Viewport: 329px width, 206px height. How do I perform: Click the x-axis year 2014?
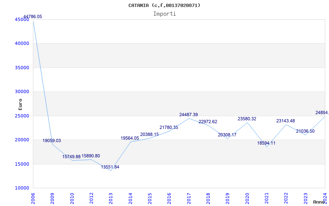click(x=130, y=198)
